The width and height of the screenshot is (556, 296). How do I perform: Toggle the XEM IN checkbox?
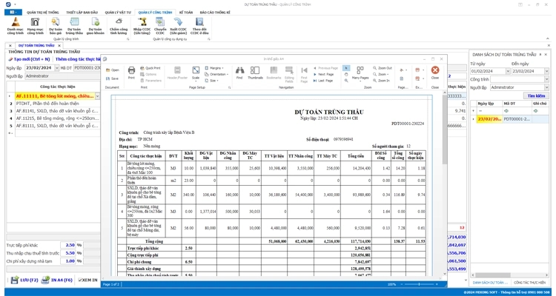point(81,280)
